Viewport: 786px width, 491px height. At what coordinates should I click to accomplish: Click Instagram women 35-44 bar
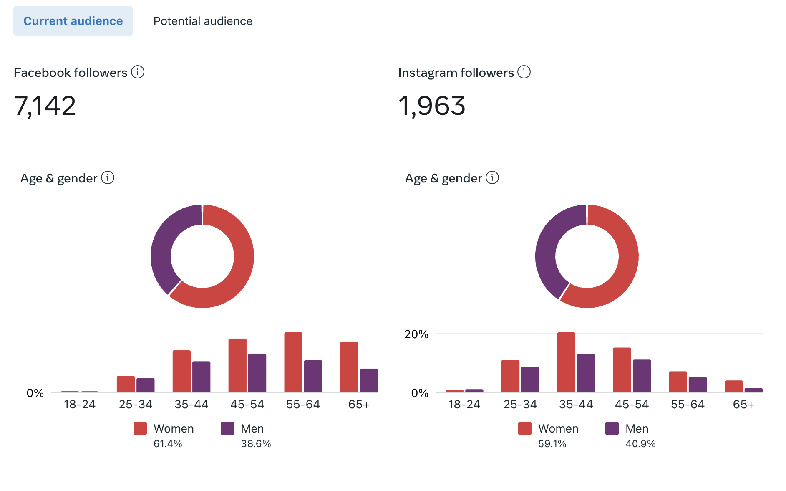pyautogui.click(x=566, y=362)
